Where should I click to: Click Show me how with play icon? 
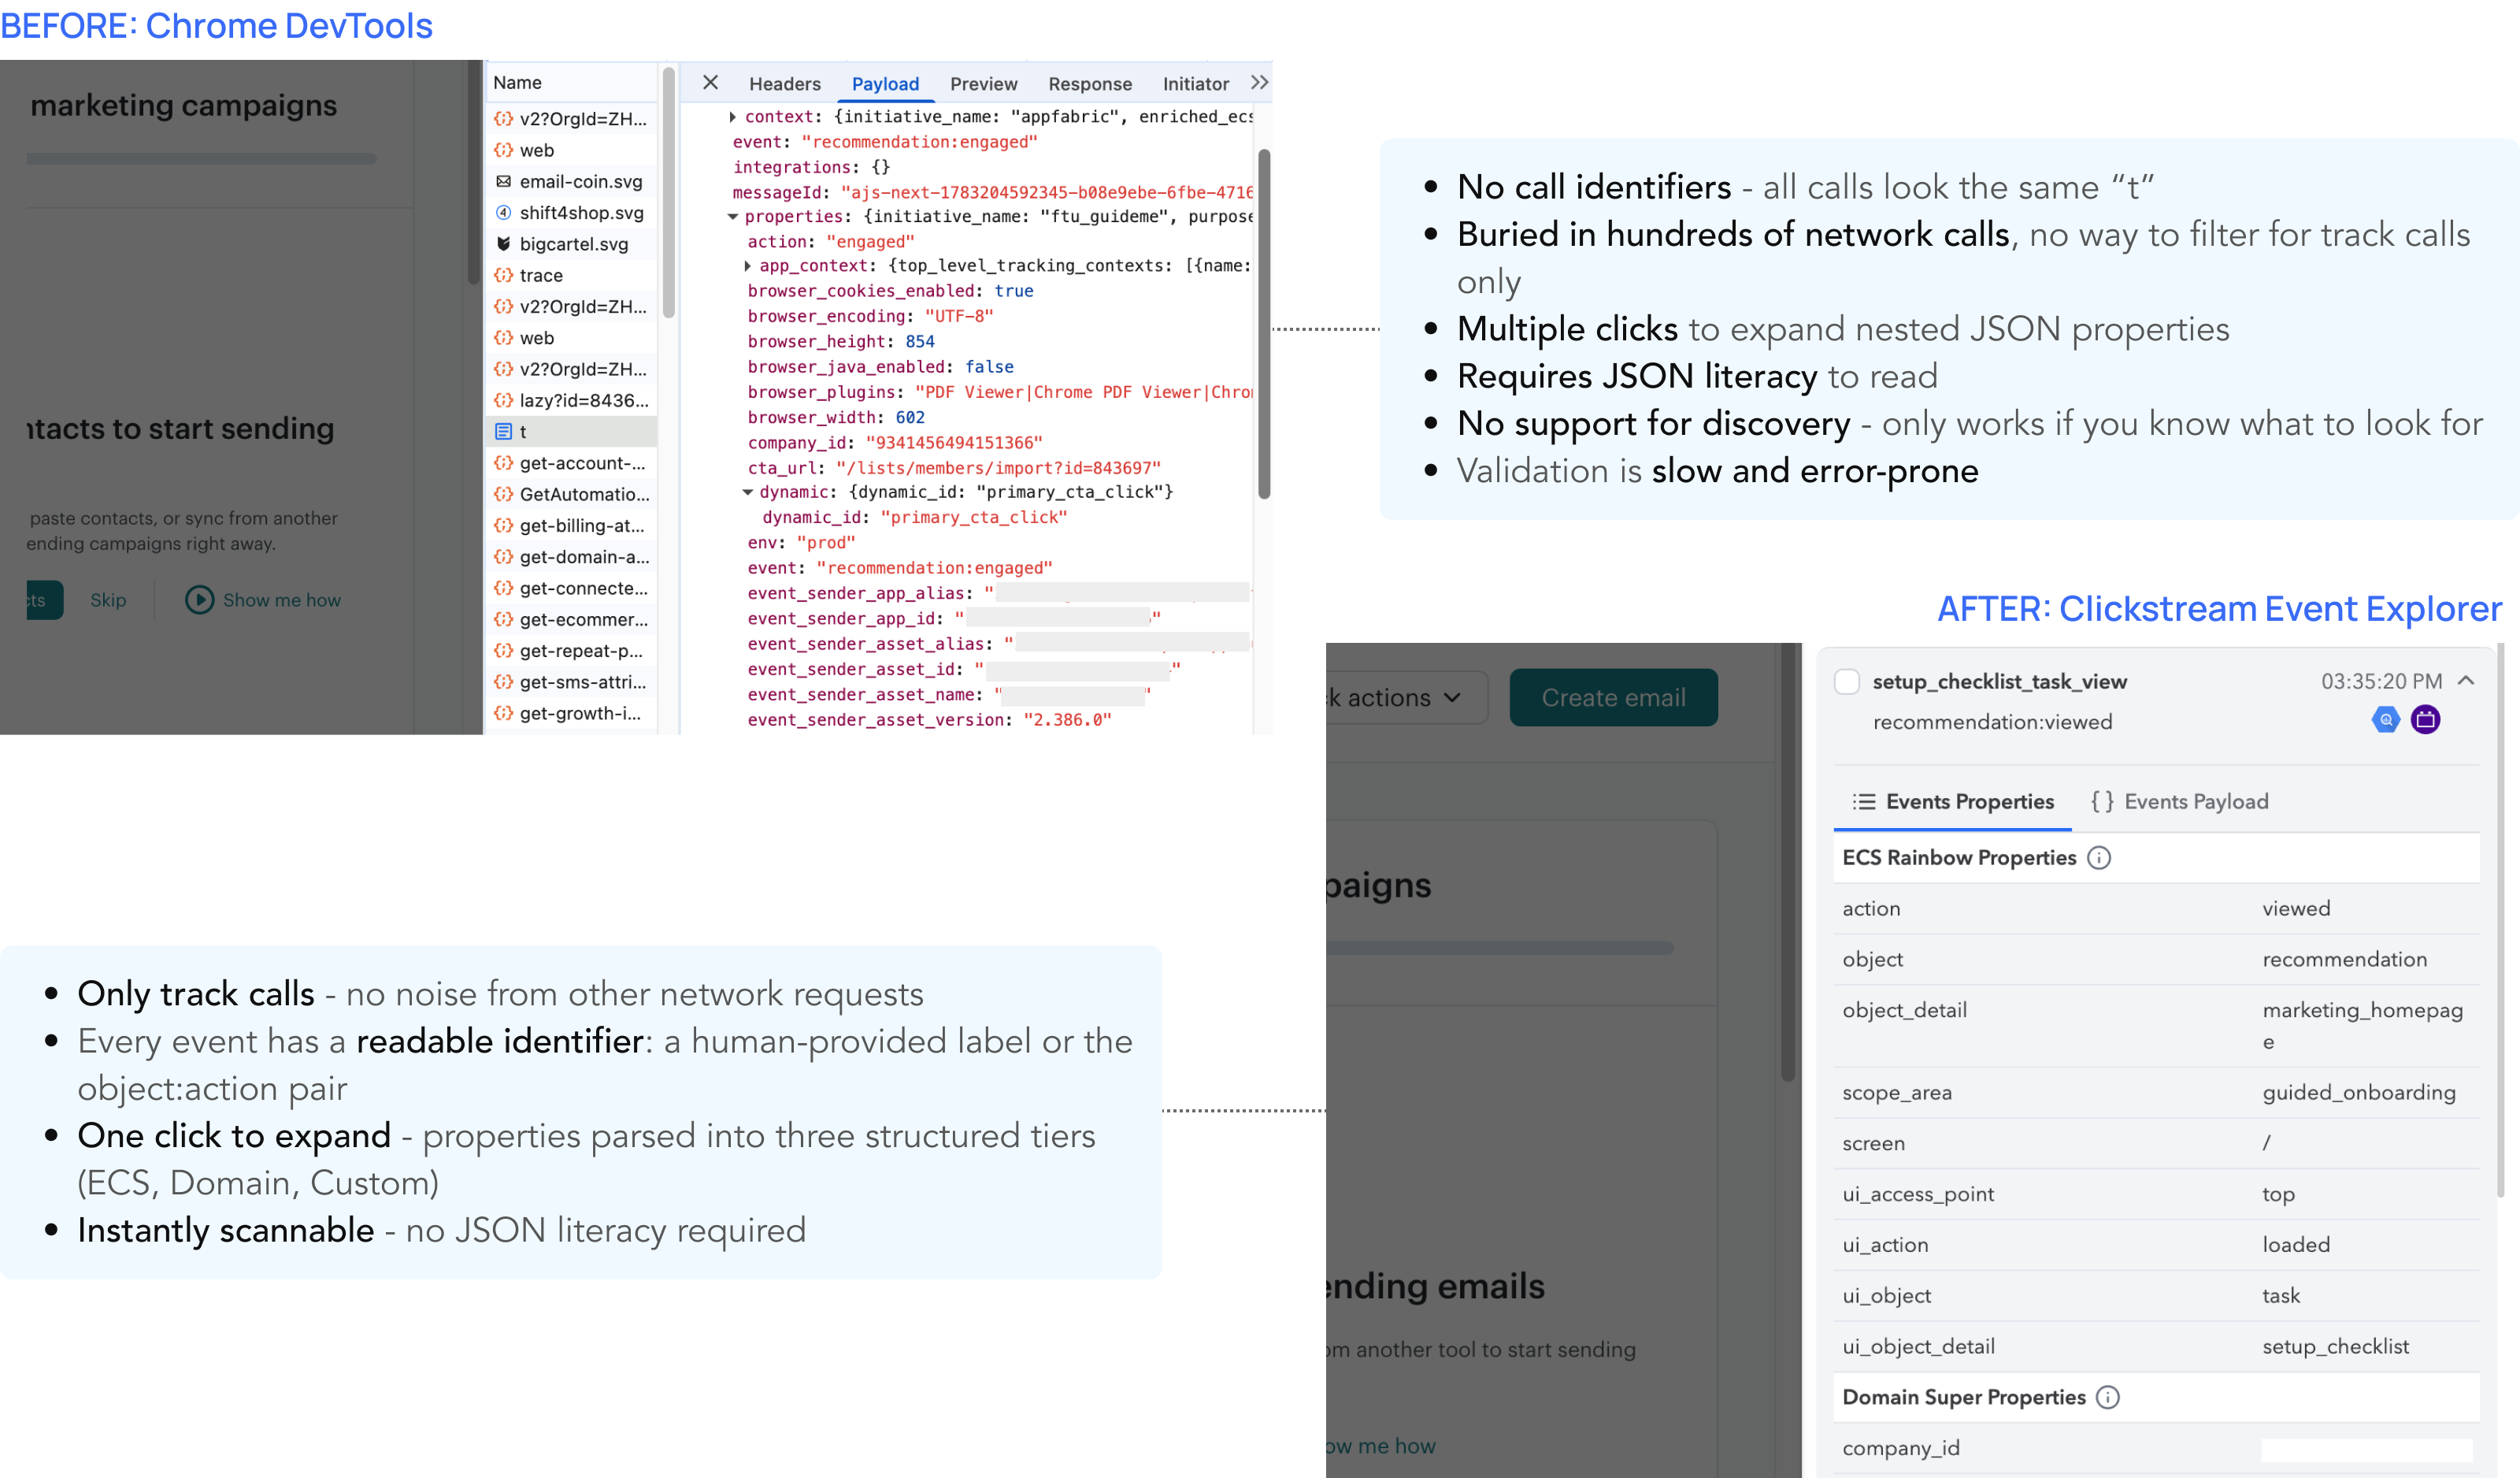tap(263, 600)
